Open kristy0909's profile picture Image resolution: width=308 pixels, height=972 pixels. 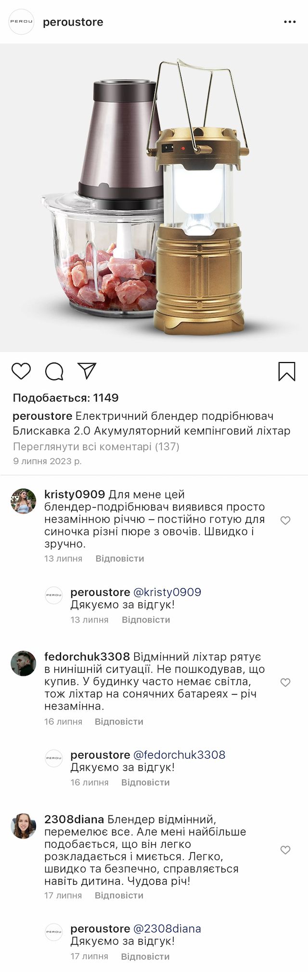(24, 501)
